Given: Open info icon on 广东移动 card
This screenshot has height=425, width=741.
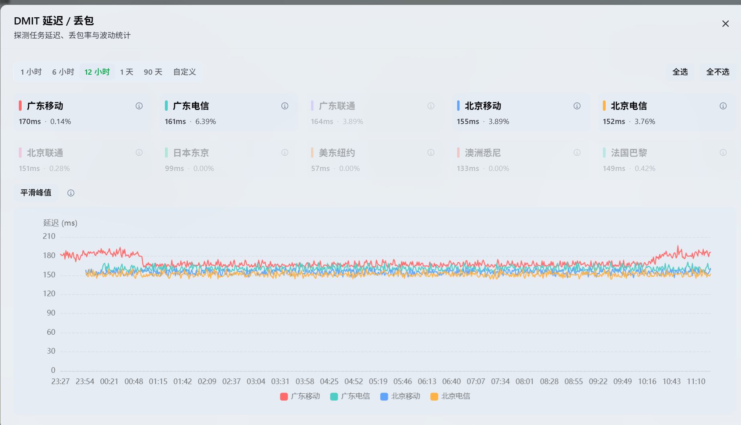Looking at the screenshot, I should tap(139, 106).
